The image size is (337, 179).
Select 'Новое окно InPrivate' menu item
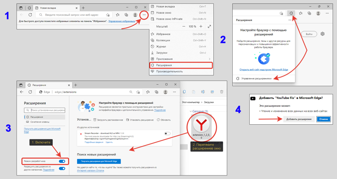pos(181,19)
